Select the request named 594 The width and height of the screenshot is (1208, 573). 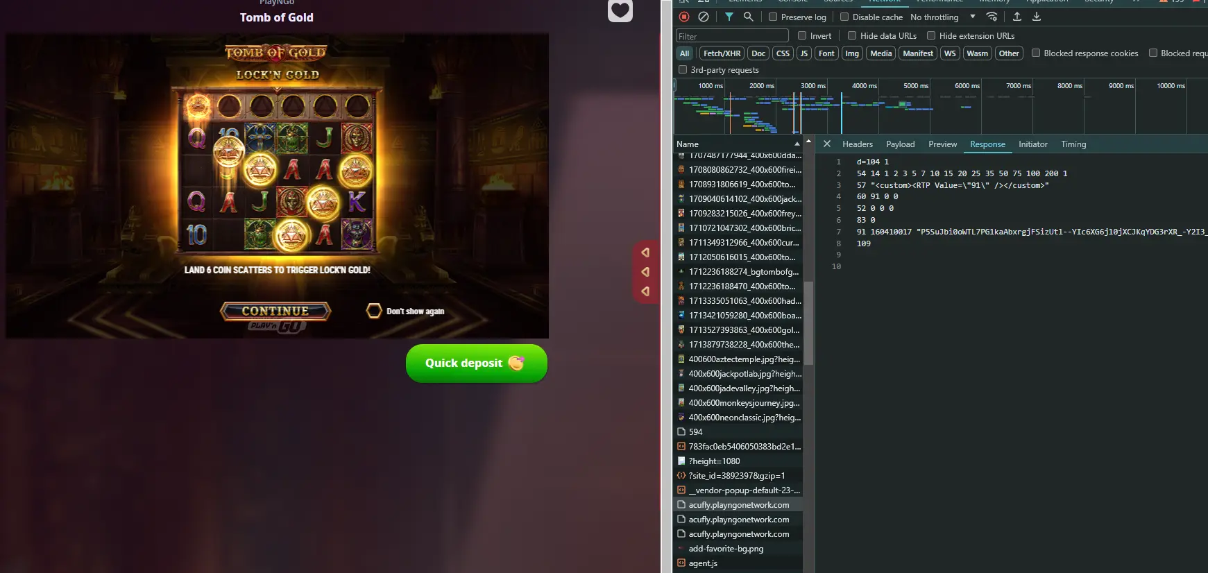738,431
